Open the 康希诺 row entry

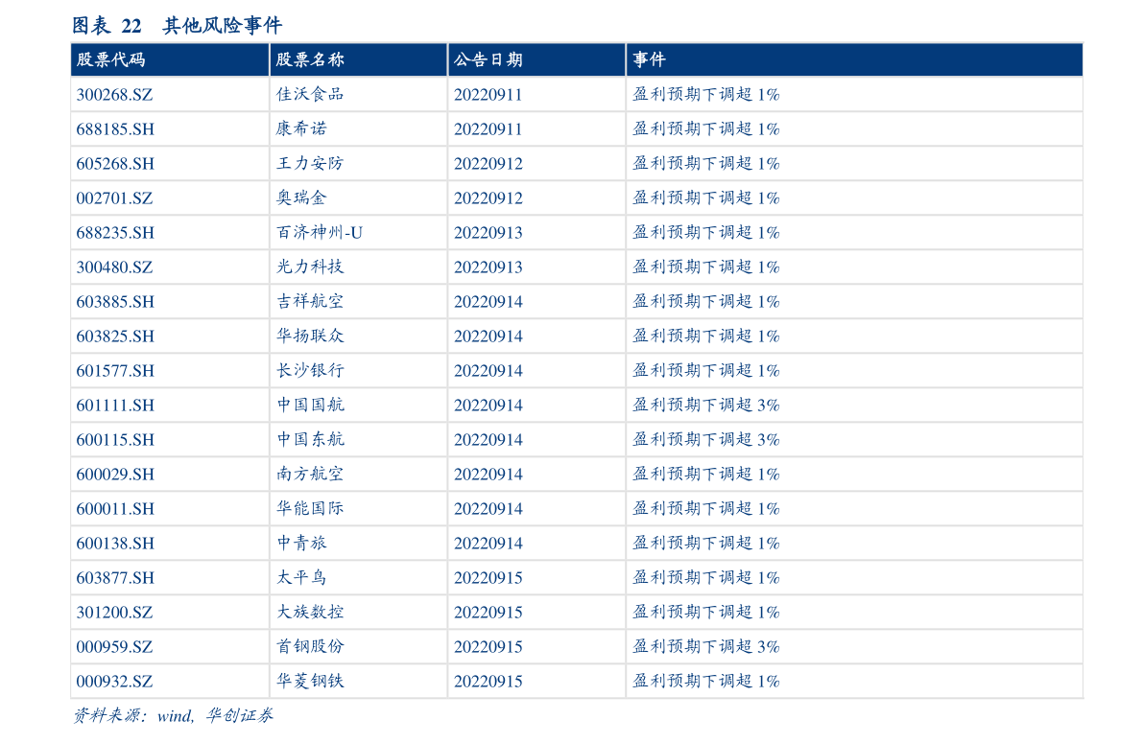pos(298,128)
